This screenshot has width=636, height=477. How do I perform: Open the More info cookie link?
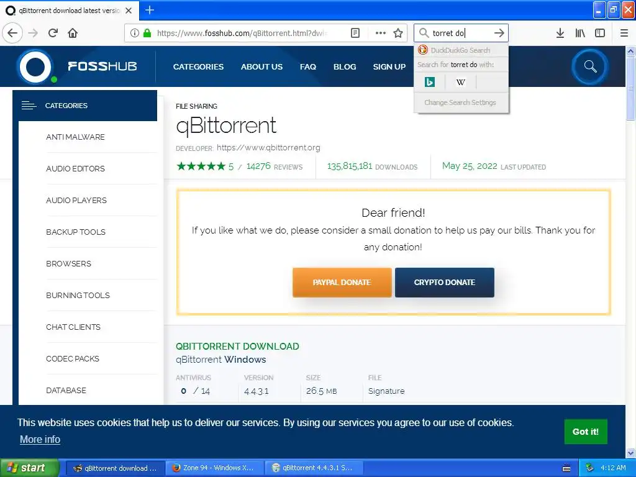(40, 439)
